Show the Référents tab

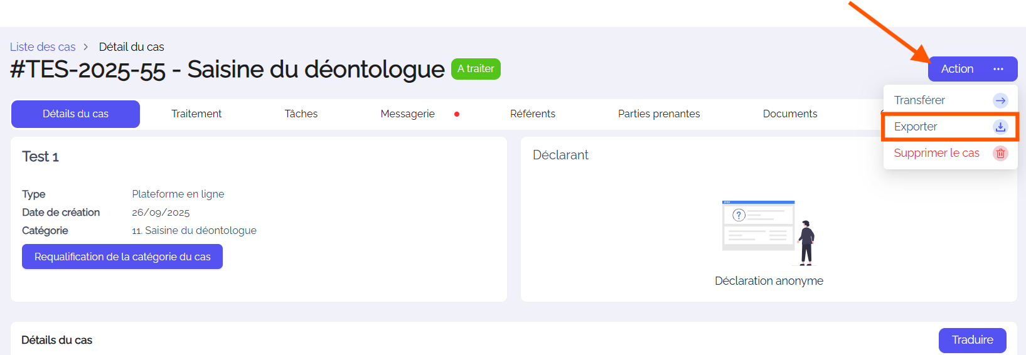click(x=533, y=114)
